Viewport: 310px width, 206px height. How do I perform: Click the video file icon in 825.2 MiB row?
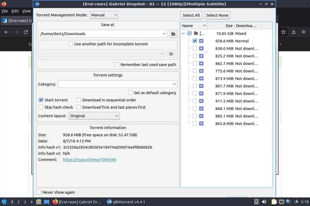(201, 56)
